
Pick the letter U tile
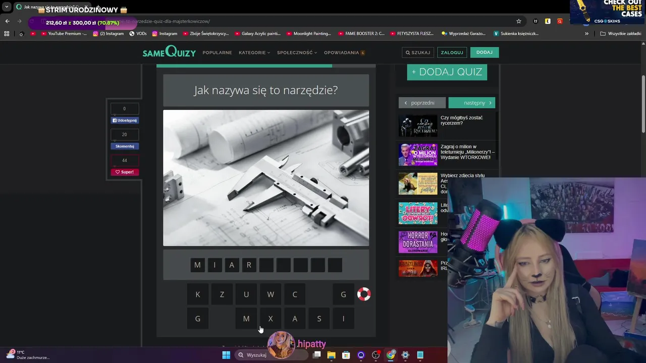(246, 294)
